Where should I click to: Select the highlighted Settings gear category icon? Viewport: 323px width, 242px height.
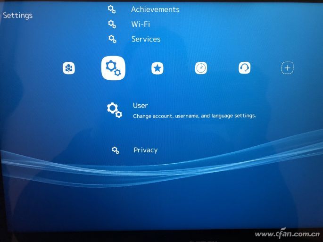coord(113,68)
